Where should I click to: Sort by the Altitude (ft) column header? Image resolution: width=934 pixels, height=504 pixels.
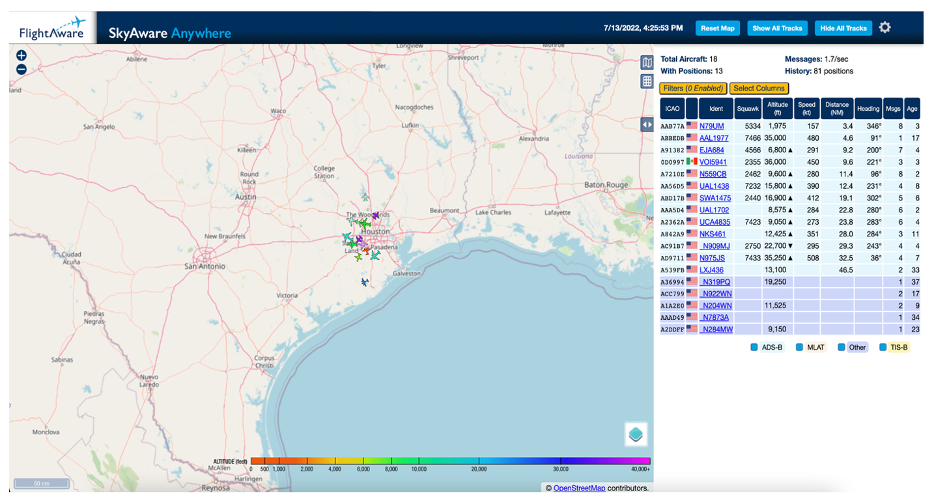pos(778,108)
